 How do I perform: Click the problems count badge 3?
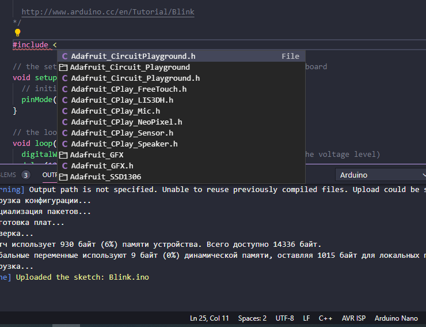[26, 175]
